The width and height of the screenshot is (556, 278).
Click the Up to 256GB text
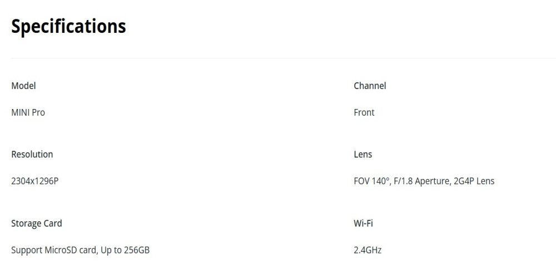pos(125,250)
